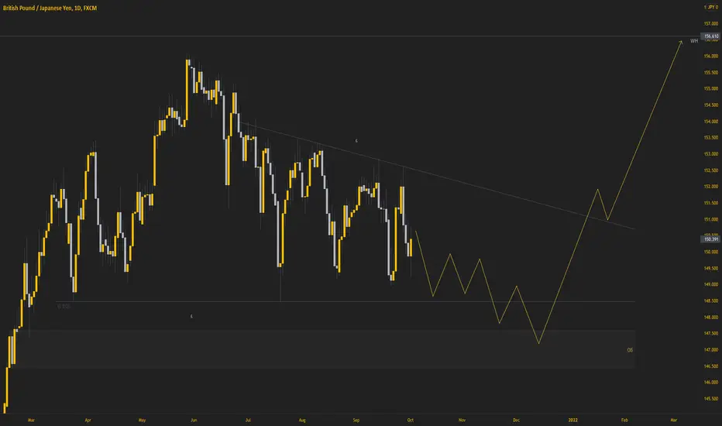Click the Dec label on the time axis
The height and width of the screenshot is (426, 722).
(515, 418)
